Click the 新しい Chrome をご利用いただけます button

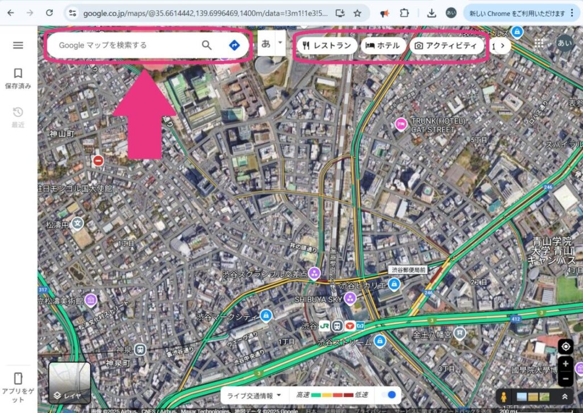click(x=517, y=14)
